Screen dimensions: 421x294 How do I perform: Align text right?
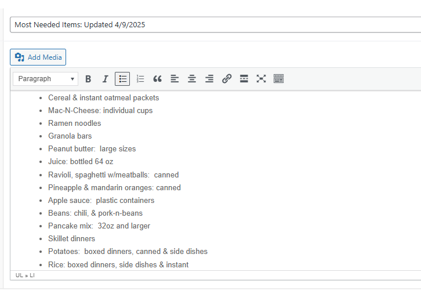209,79
